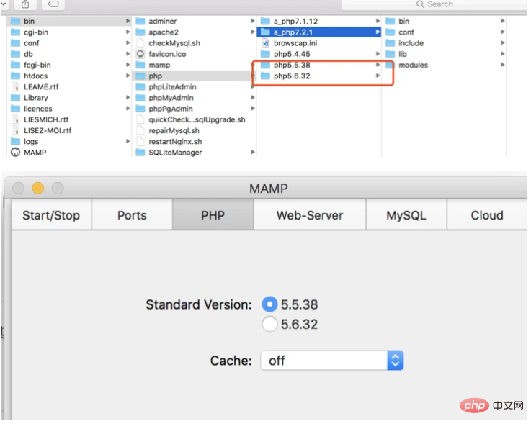Open the phpLiteAdmin folder

pos(195,87)
